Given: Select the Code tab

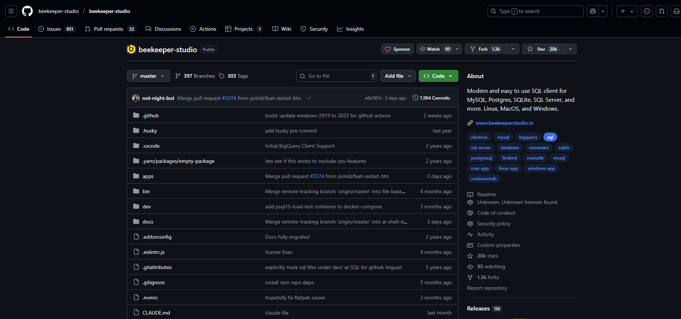Looking at the screenshot, I should (19, 29).
